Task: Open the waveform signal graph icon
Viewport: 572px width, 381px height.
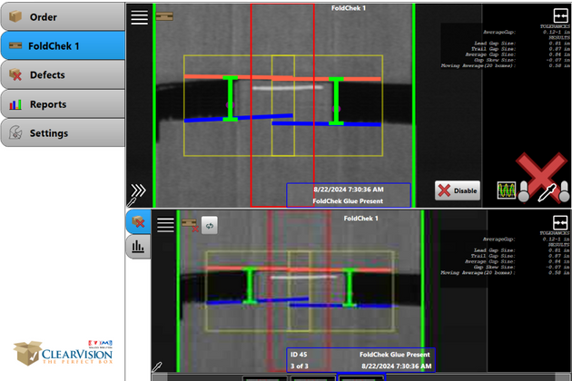Action: 507,190
